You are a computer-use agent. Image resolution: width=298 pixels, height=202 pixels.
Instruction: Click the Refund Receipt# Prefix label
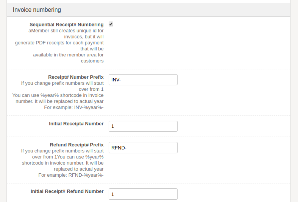(x=76, y=145)
